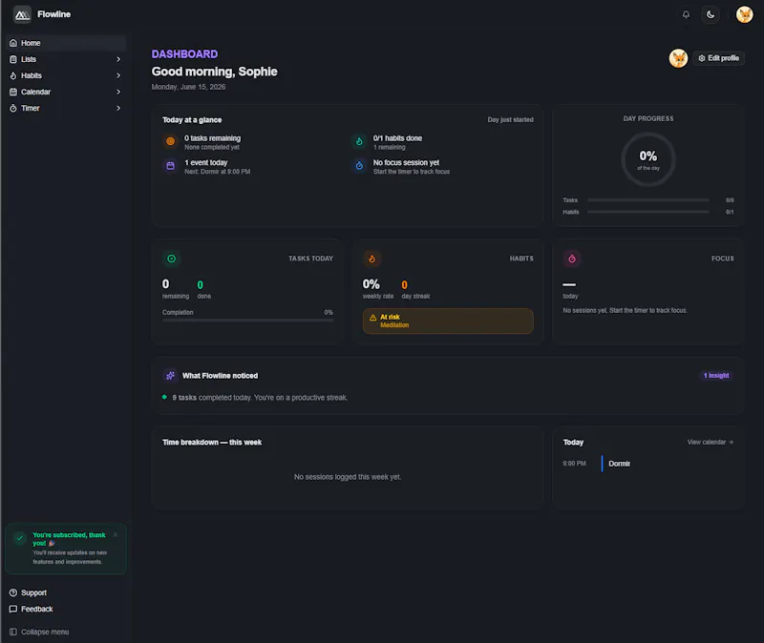Click 'Day just started' label
764x643 pixels.
point(510,120)
